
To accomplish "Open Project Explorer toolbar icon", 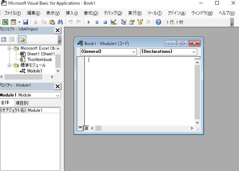I will 124,22.
